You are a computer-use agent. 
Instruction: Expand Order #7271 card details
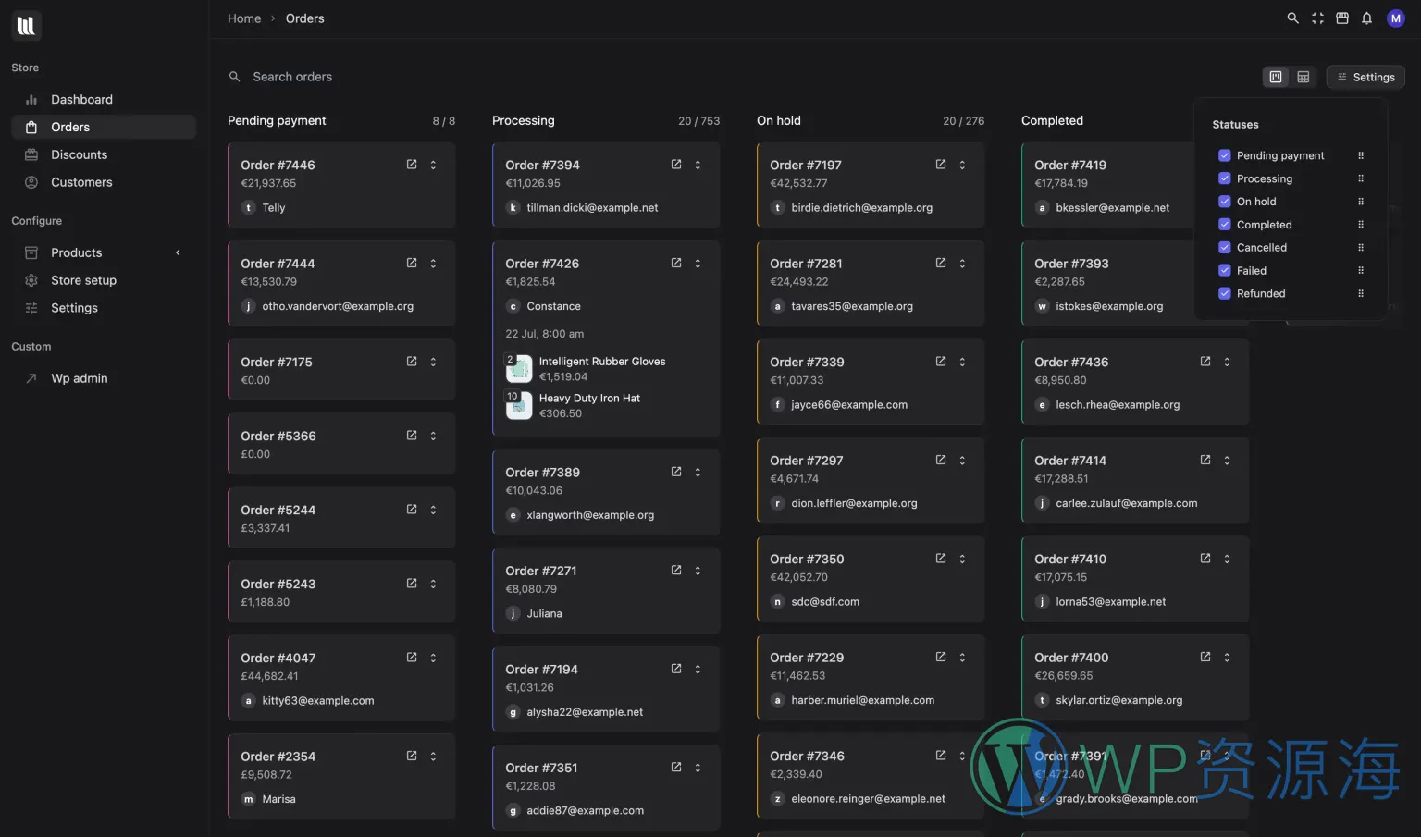point(698,571)
